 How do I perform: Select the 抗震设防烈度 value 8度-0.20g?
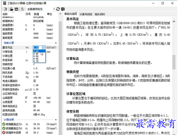pos(39,115)
